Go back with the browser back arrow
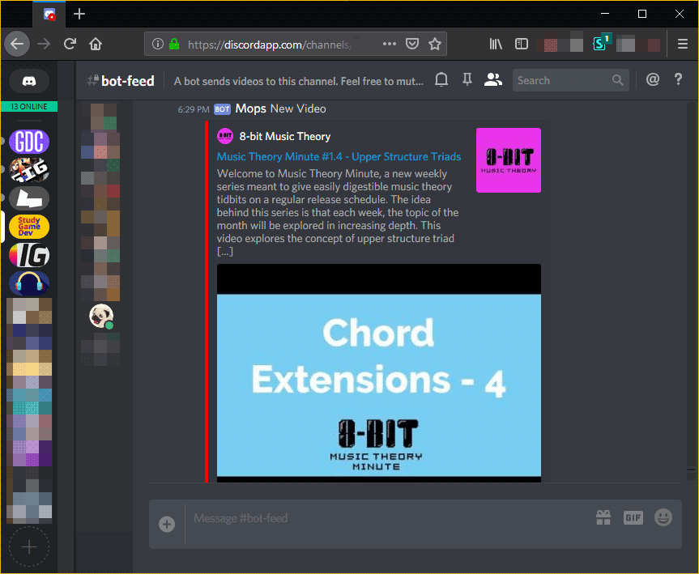This screenshot has height=574, width=699. (x=17, y=44)
